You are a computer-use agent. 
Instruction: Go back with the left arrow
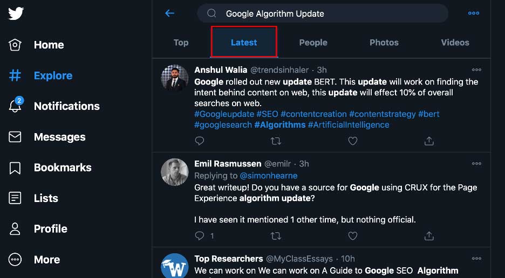(x=170, y=13)
